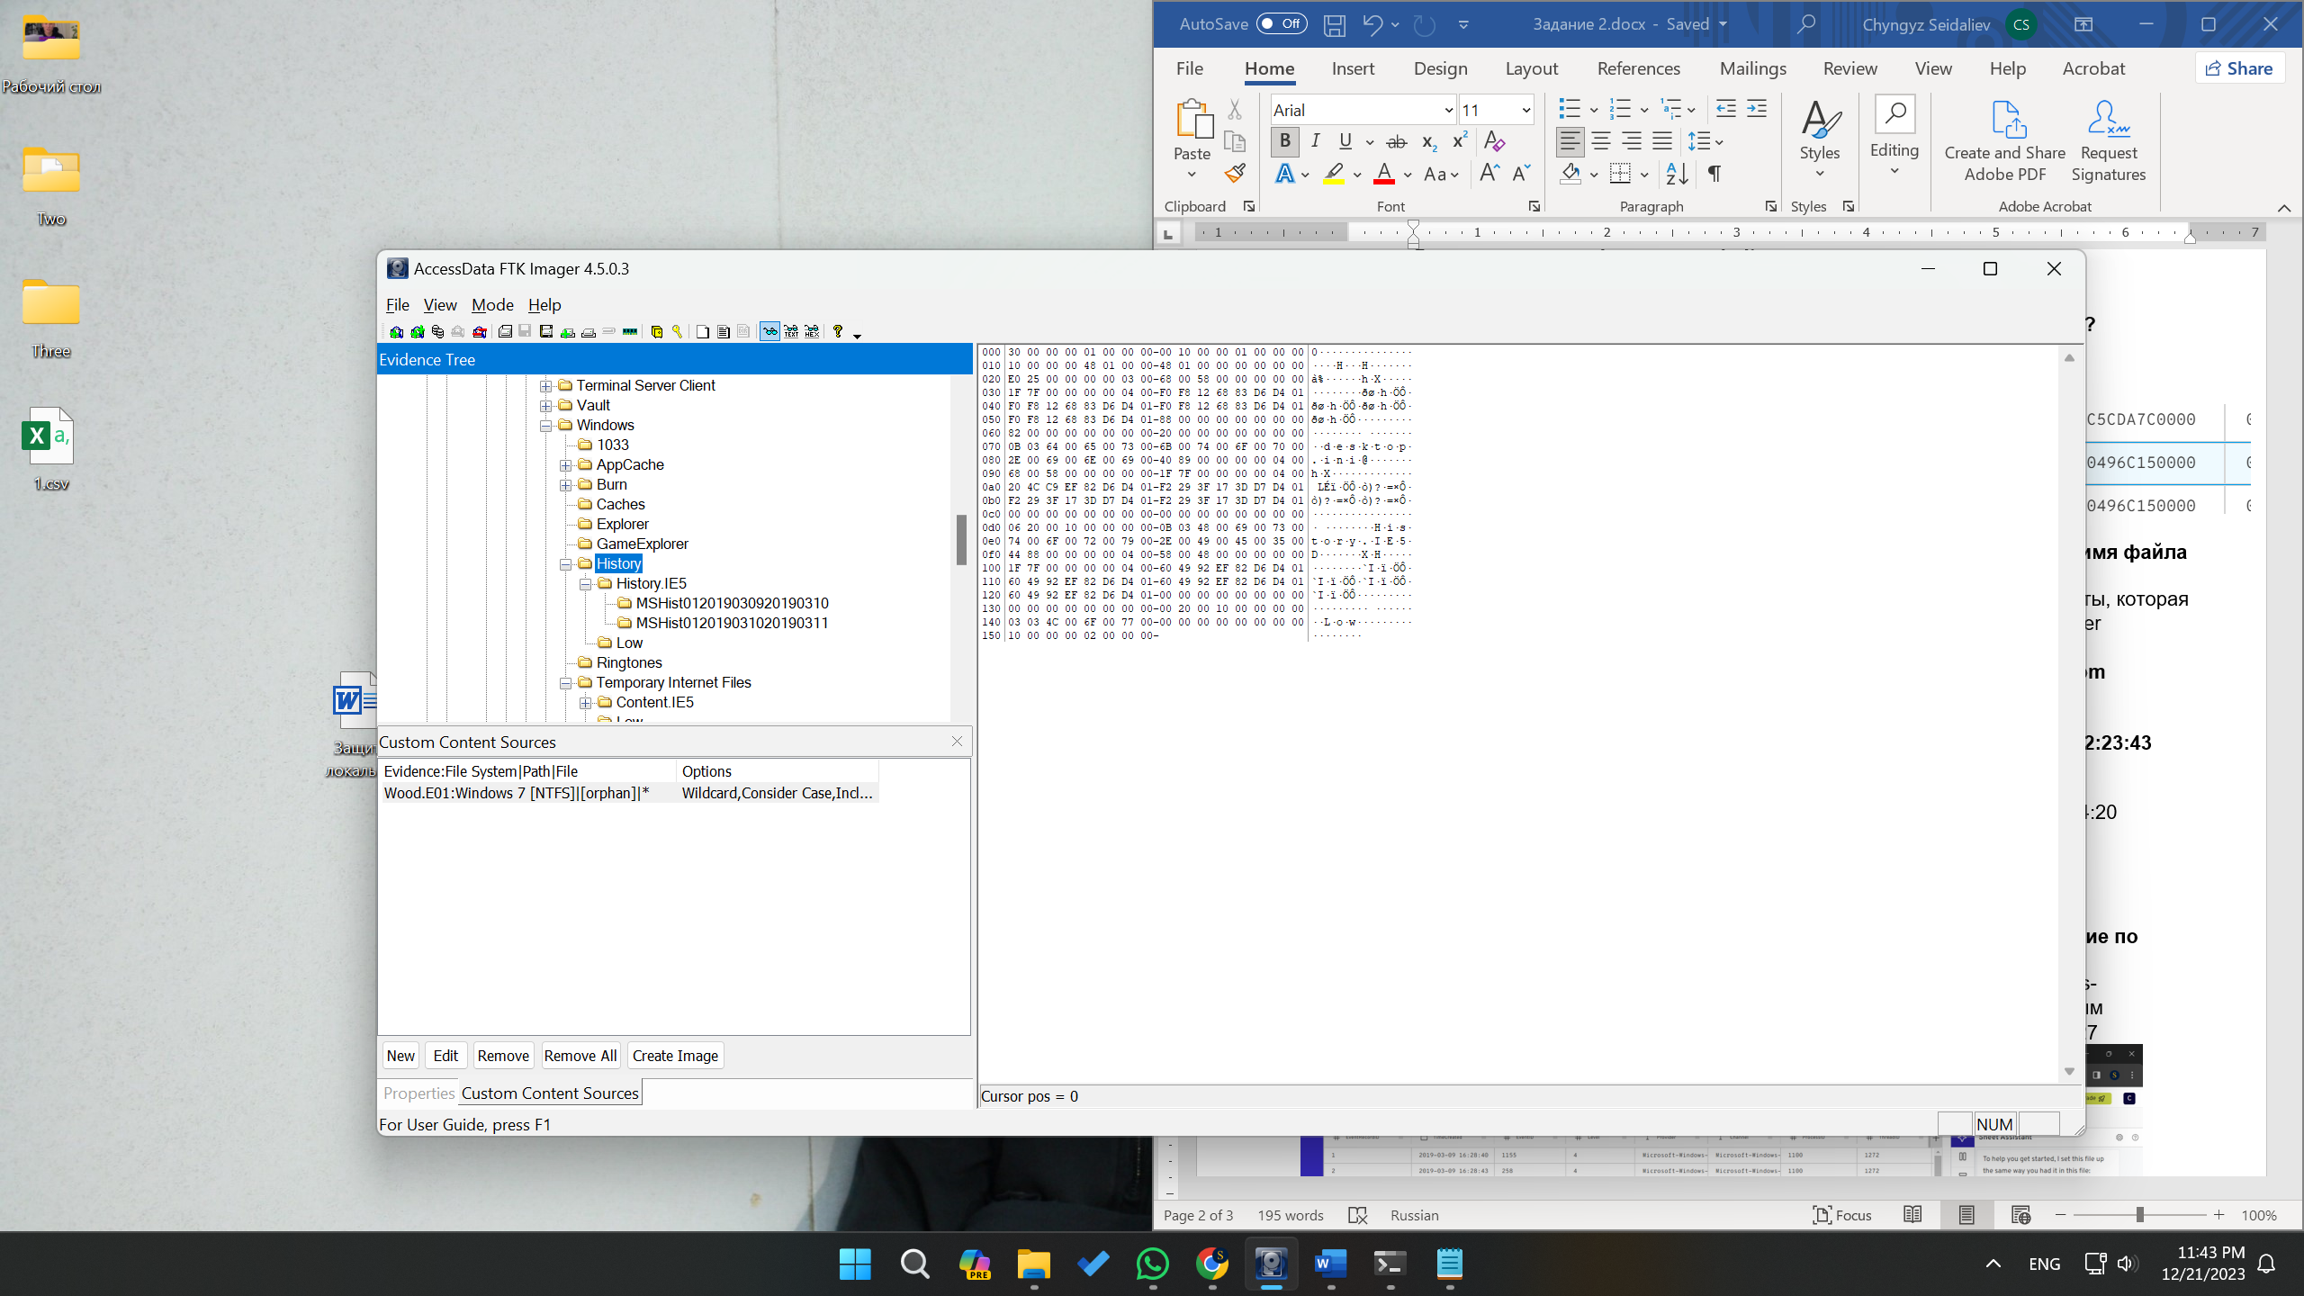Image resolution: width=2304 pixels, height=1296 pixels.
Task: Click the Word zoom slider handle
Action: (2139, 1215)
